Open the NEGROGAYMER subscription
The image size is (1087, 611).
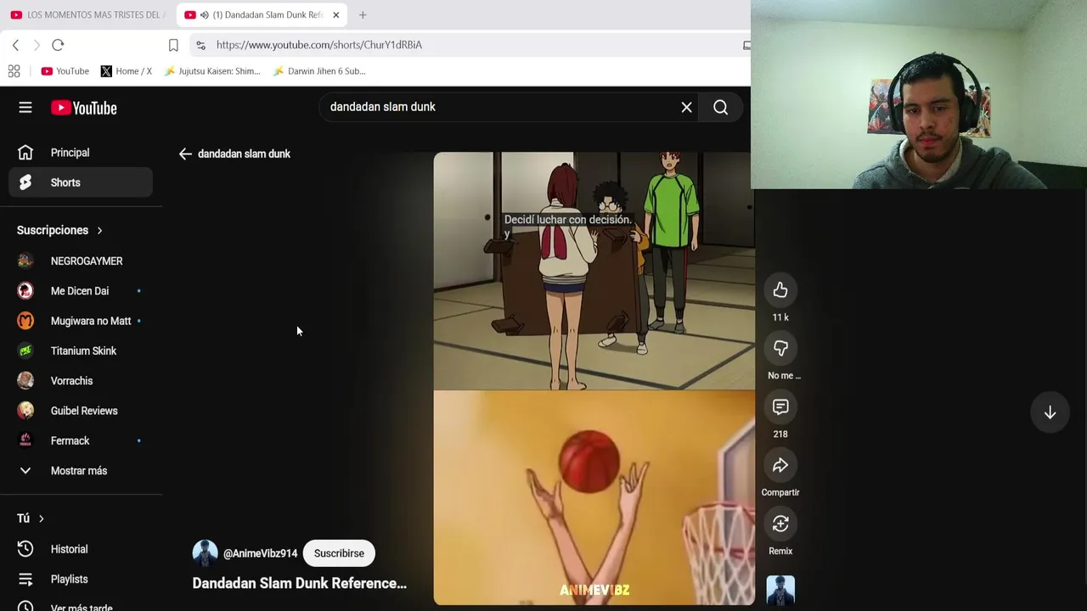[81, 261]
